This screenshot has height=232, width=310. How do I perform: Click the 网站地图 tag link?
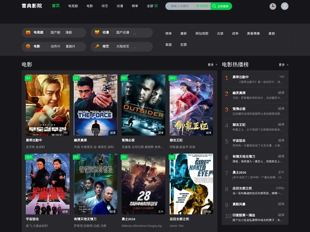[x=202, y=34]
